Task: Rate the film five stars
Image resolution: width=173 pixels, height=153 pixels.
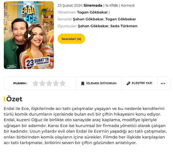Action: [63, 83]
